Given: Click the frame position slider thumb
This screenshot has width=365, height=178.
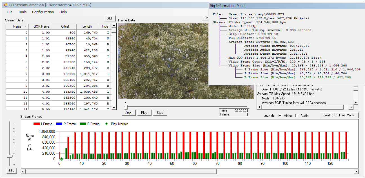Looking at the screenshot, I should [126, 107].
